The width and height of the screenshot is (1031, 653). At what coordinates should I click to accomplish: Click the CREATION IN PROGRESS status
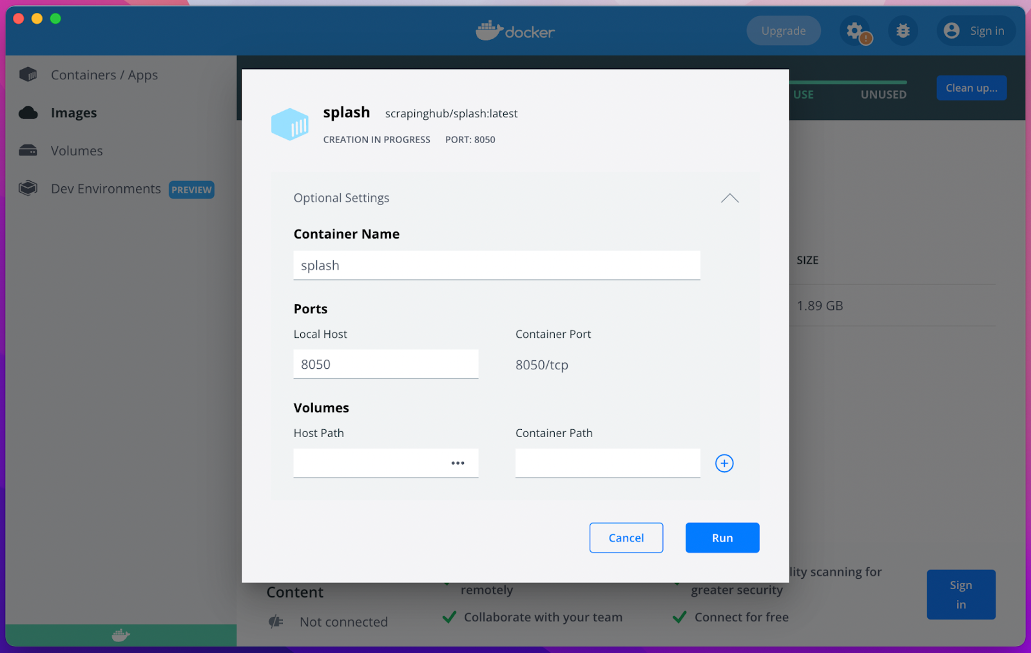pos(377,140)
